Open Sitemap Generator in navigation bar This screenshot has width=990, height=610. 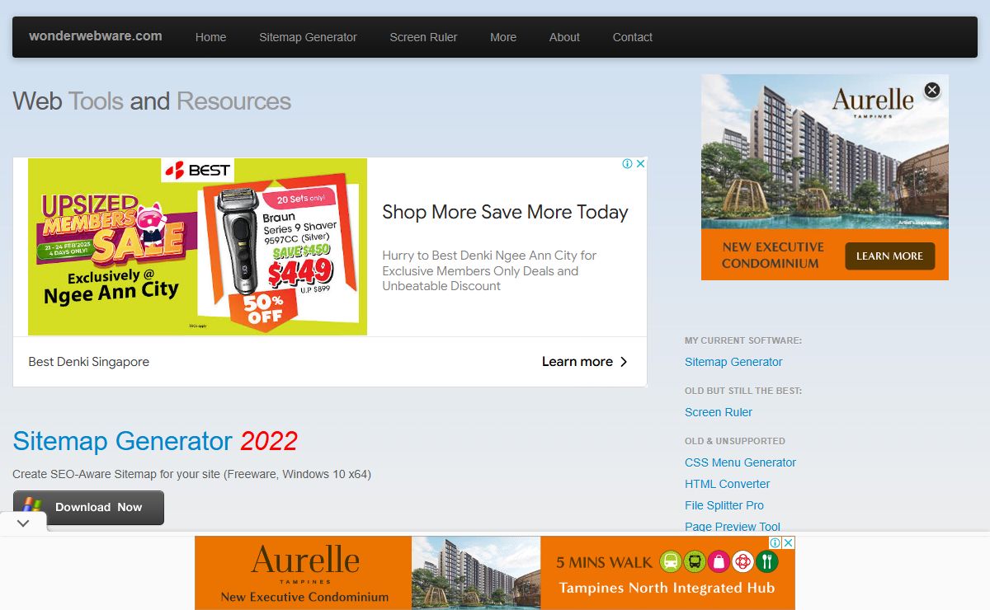(x=308, y=37)
